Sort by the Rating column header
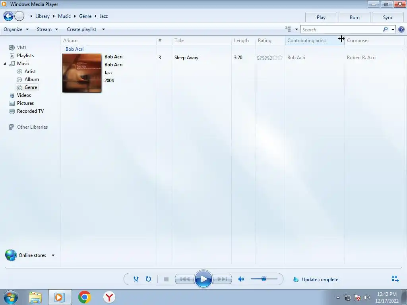407x305 pixels. tap(270, 41)
